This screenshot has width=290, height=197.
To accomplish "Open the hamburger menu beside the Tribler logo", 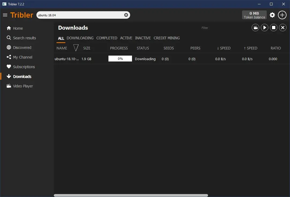I will [x=5, y=15].
